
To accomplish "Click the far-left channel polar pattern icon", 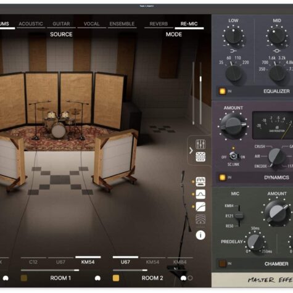I will coord(6,278).
